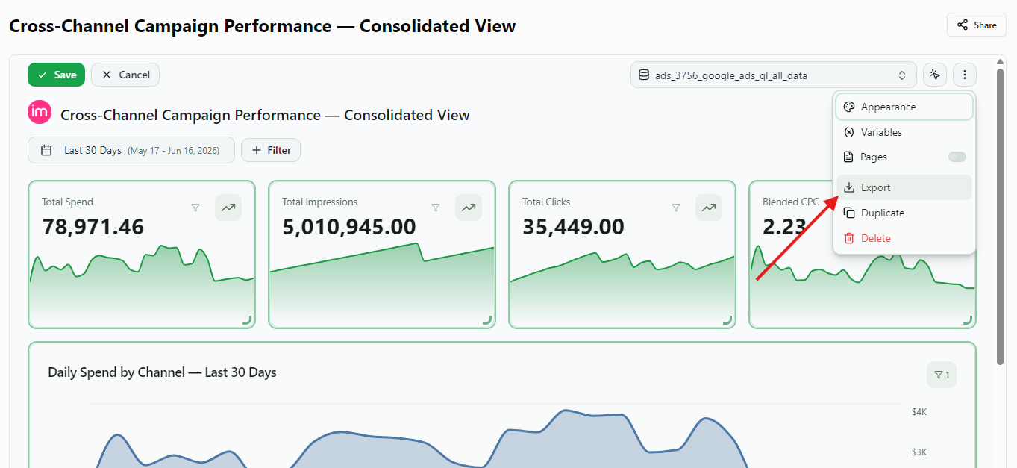Click the trend chart icon on Total Impressions

click(469, 208)
